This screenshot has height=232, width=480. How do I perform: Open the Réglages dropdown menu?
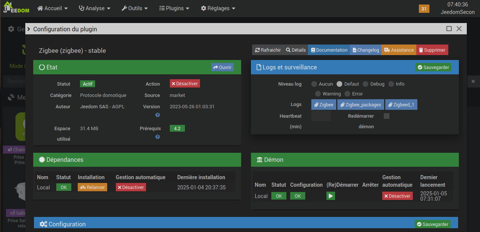tap(218, 8)
